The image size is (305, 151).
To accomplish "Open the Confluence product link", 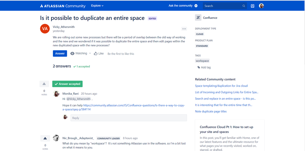I will pos(210,18).
